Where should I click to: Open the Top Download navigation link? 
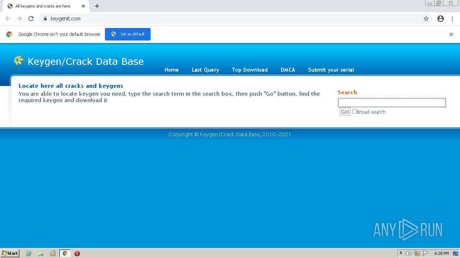pyautogui.click(x=250, y=70)
